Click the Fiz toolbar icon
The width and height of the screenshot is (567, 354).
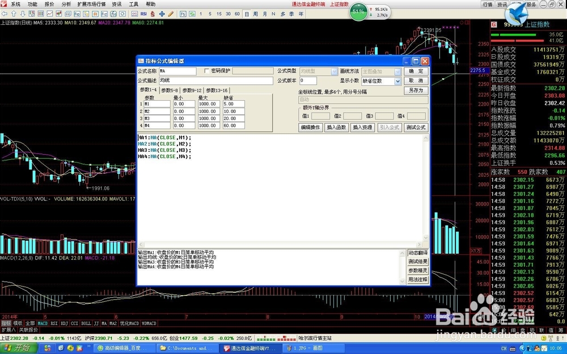(x=104, y=14)
